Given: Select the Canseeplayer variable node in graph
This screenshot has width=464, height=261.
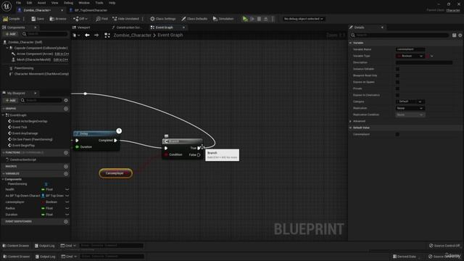Looking at the screenshot, I should [x=116, y=173].
